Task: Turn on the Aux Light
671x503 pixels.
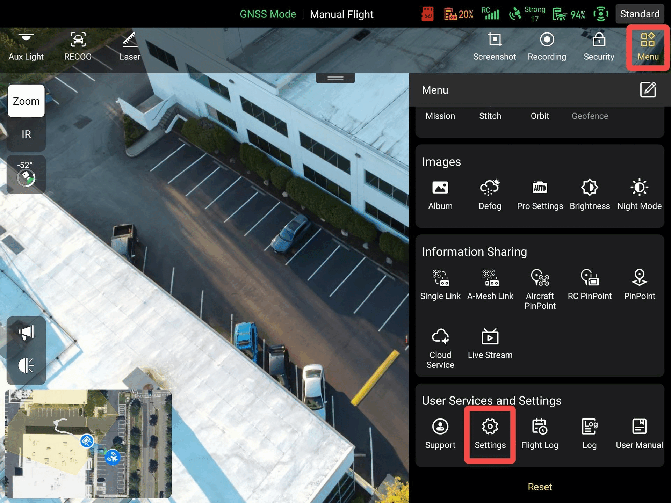Action: pyautogui.click(x=26, y=47)
